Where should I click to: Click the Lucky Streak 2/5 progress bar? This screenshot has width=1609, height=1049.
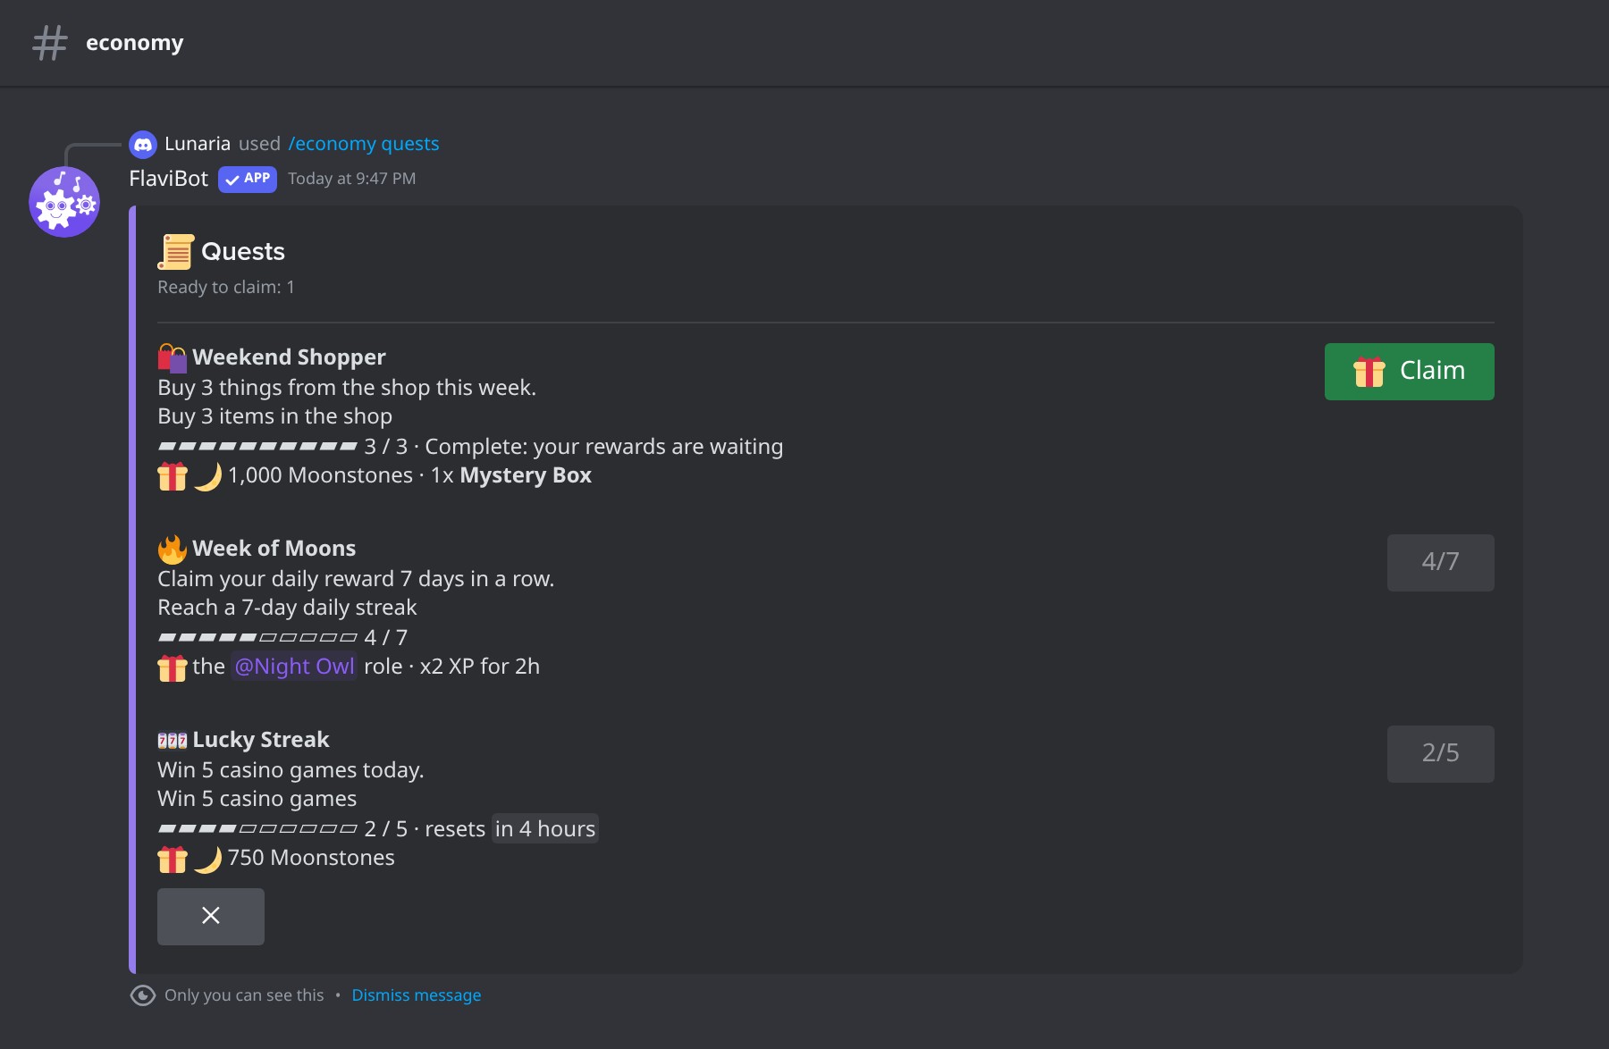pyautogui.click(x=258, y=828)
